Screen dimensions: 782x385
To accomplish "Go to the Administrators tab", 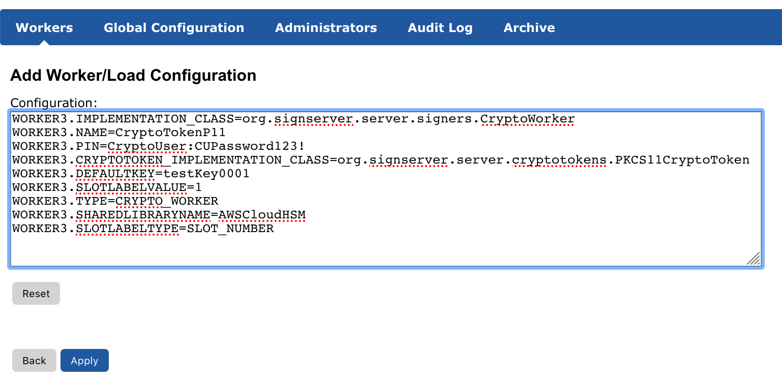I will point(326,27).
